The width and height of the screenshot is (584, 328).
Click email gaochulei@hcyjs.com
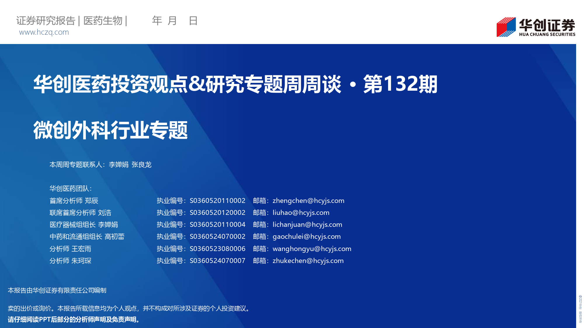click(x=307, y=236)
